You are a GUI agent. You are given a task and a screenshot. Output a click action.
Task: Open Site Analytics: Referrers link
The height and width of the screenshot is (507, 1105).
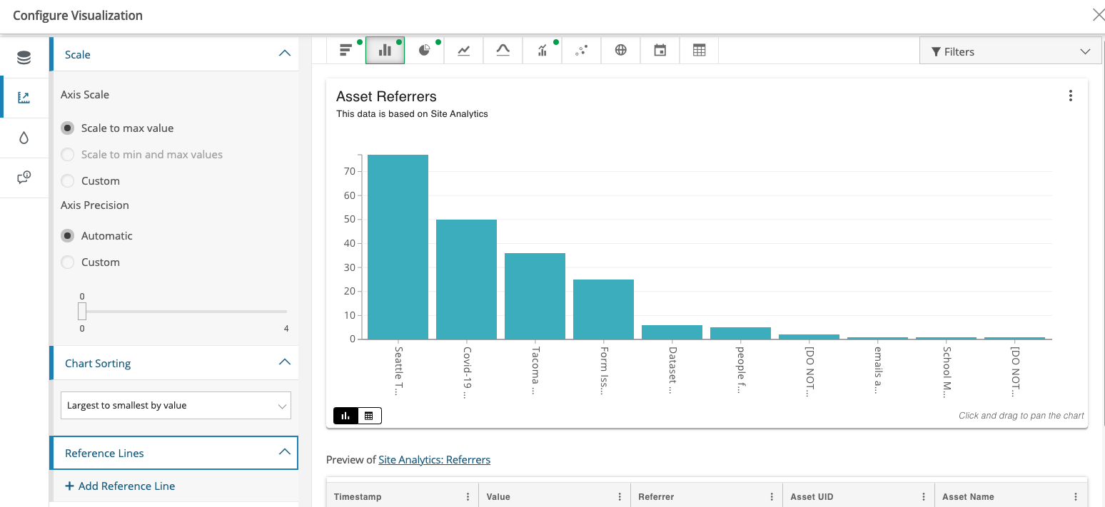click(434, 460)
